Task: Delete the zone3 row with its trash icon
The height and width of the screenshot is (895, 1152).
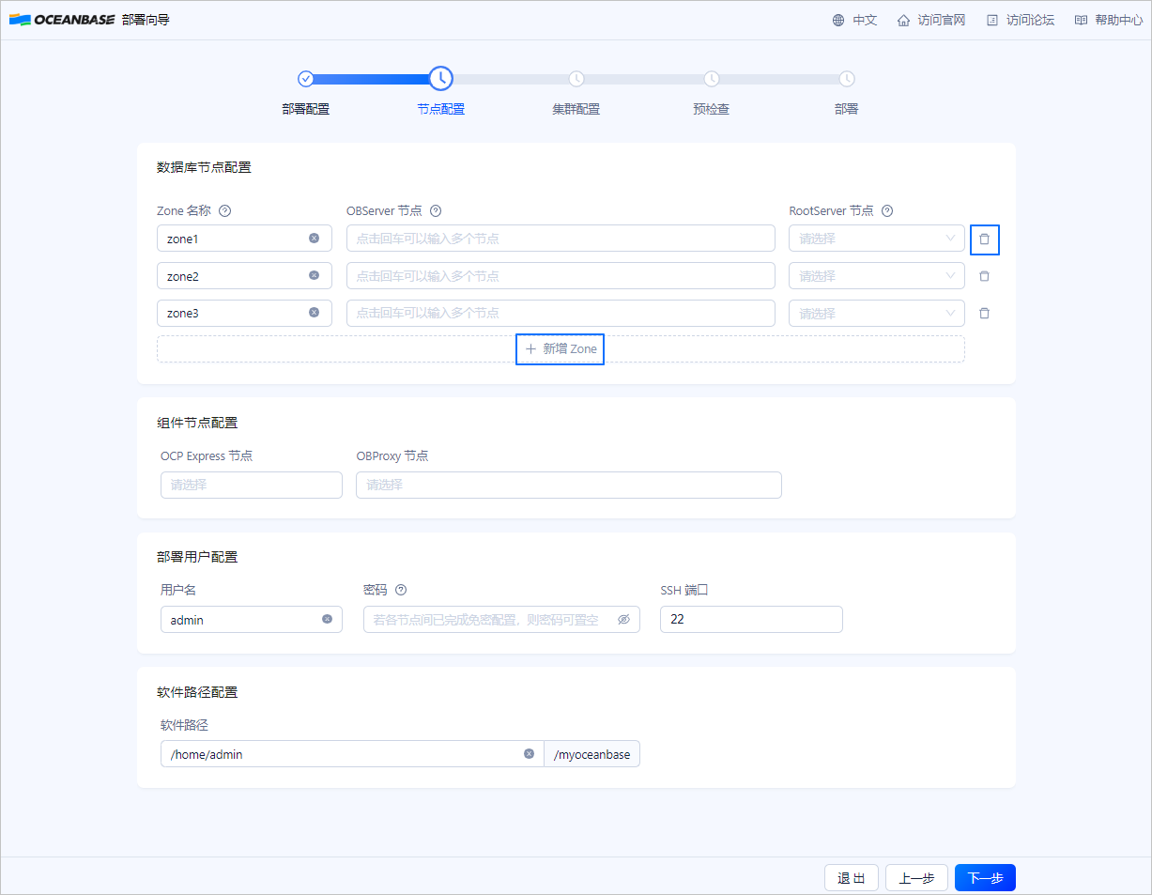Action: tap(984, 313)
